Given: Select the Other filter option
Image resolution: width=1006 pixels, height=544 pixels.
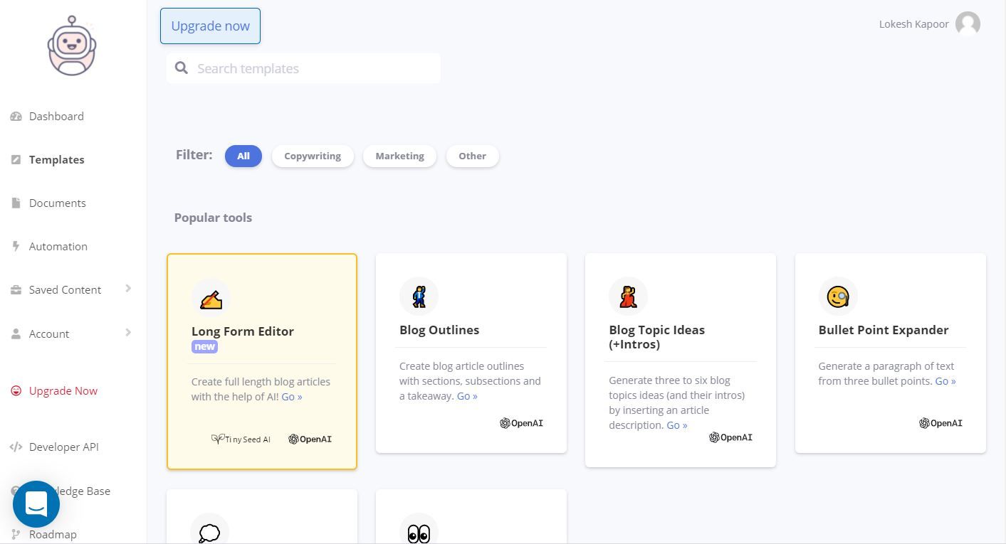Looking at the screenshot, I should click(472, 156).
